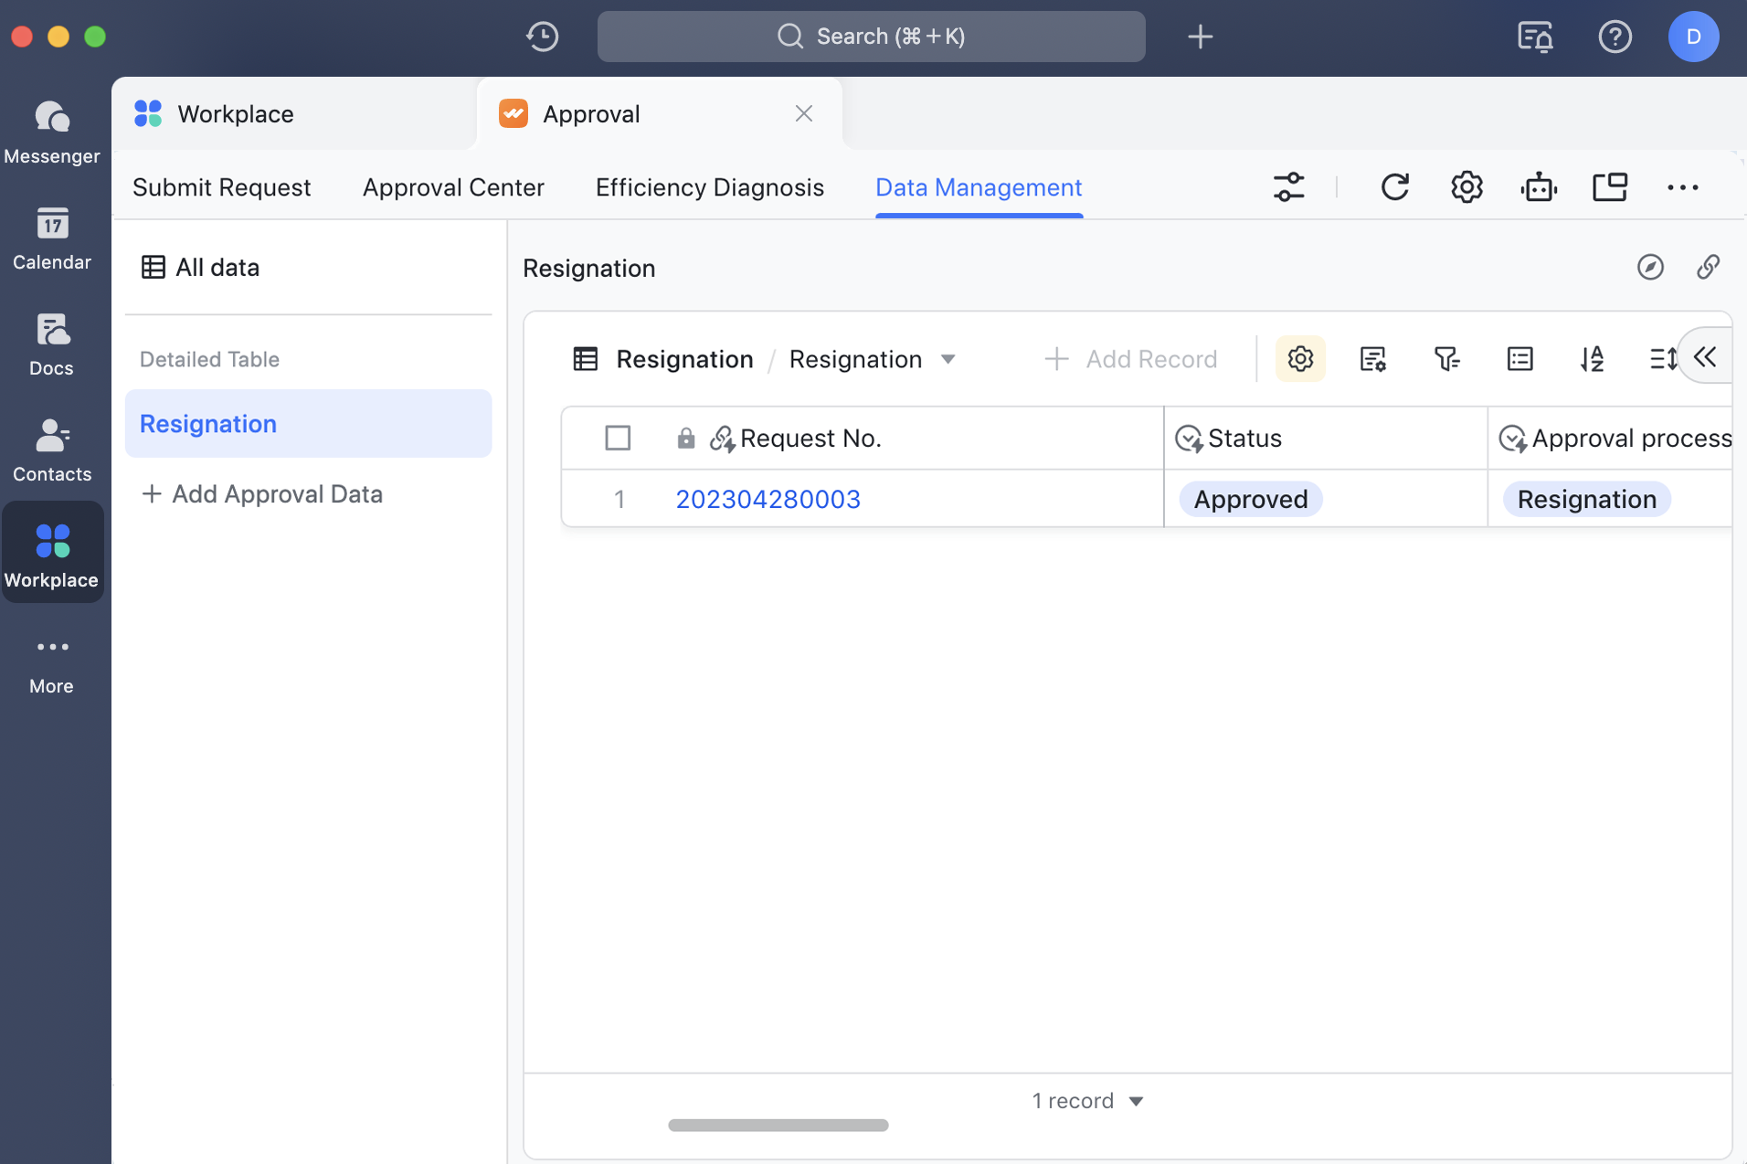1747x1164 pixels.
Task: Open record 202304280003 link
Action: click(x=768, y=499)
